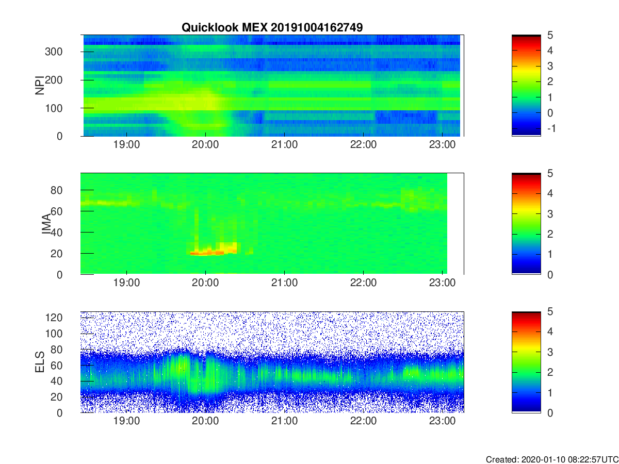Click the 20:00 tick label below NPI plot
619x464 pixels.
coord(205,145)
